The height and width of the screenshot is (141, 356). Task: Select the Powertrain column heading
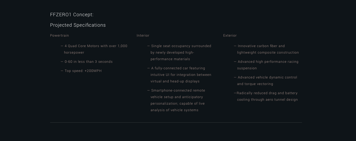tap(60, 36)
